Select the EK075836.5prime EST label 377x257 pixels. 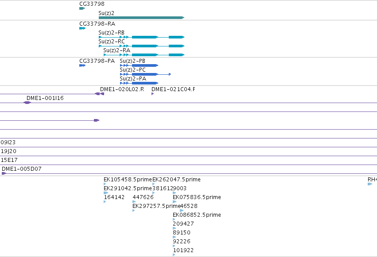tap(197, 197)
